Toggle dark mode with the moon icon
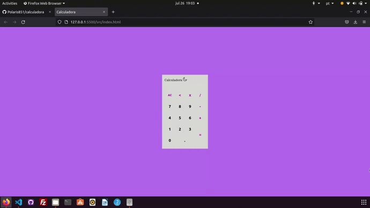This screenshot has width=370, height=208. (x=185, y=79)
